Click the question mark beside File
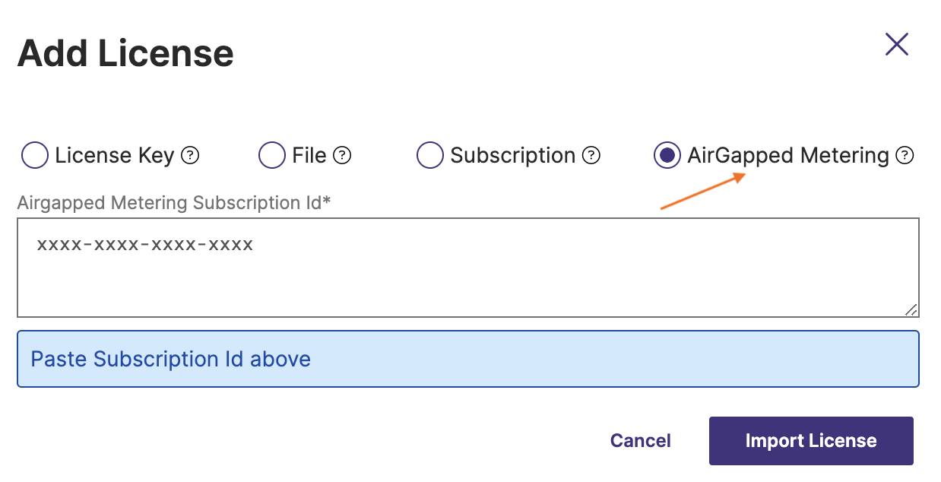The width and height of the screenshot is (941, 482). (343, 156)
